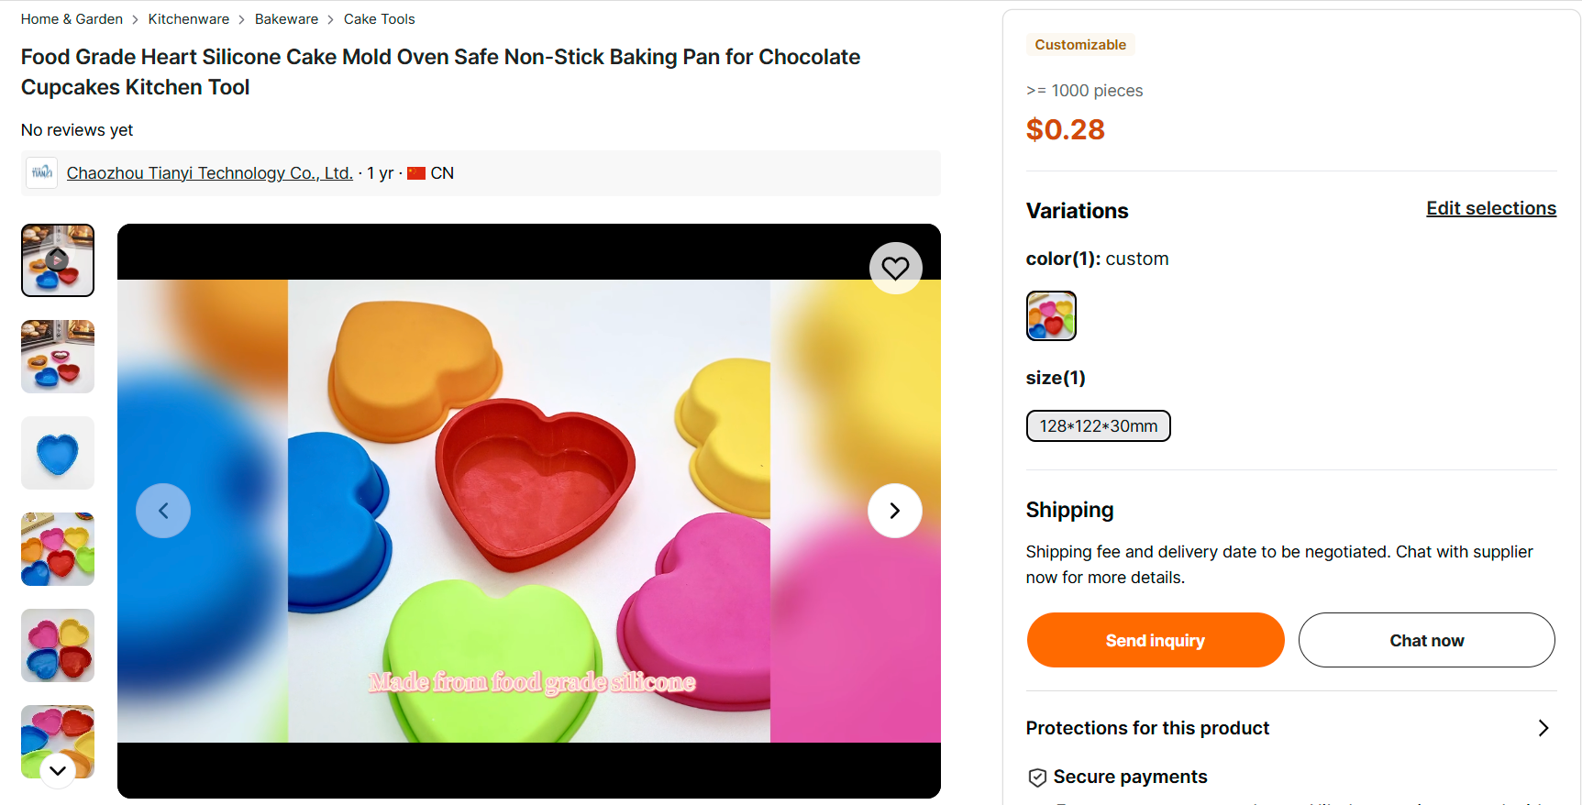Click the China flag icon

416,173
